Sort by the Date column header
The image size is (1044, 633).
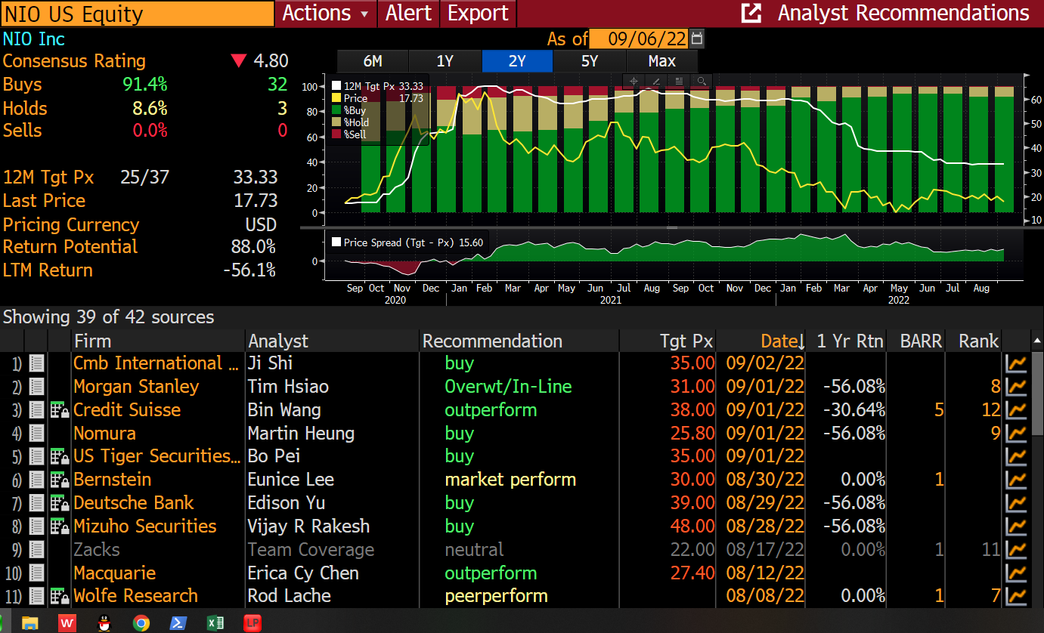(782, 341)
